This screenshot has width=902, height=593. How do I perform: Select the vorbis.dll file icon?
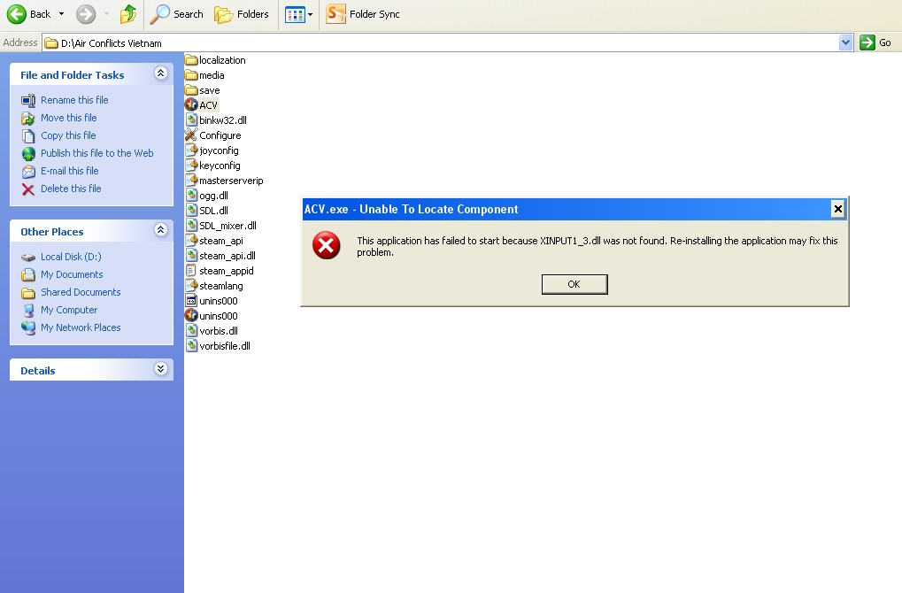tap(191, 331)
